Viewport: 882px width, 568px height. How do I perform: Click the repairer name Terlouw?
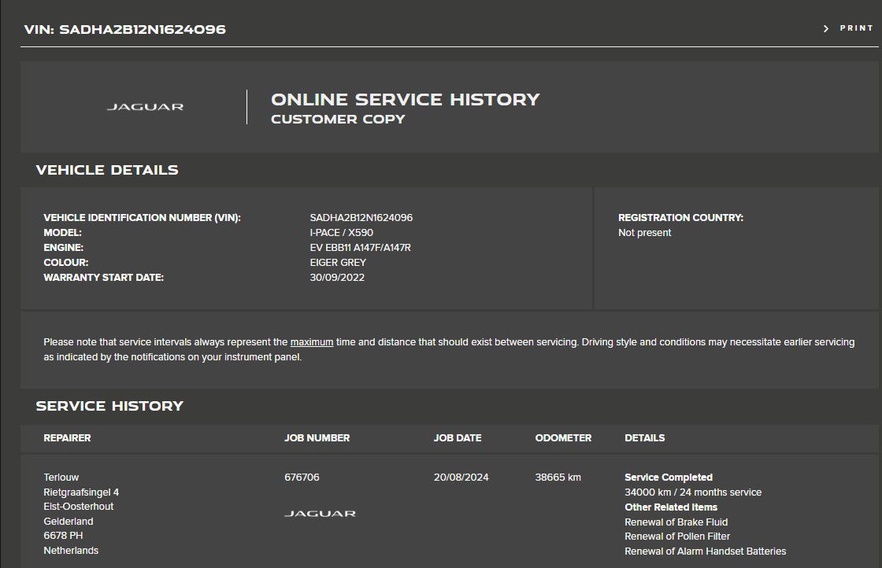click(61, 477)
